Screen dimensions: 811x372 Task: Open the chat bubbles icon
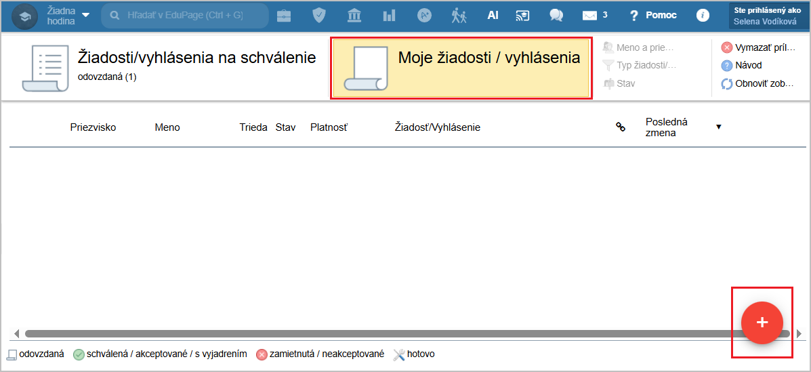(x=556, y=15)
